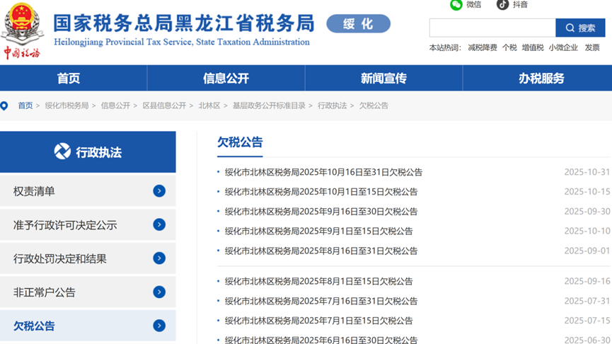
Task: Click 行政执法 breadcrumb link
Action: click(332, 105)
